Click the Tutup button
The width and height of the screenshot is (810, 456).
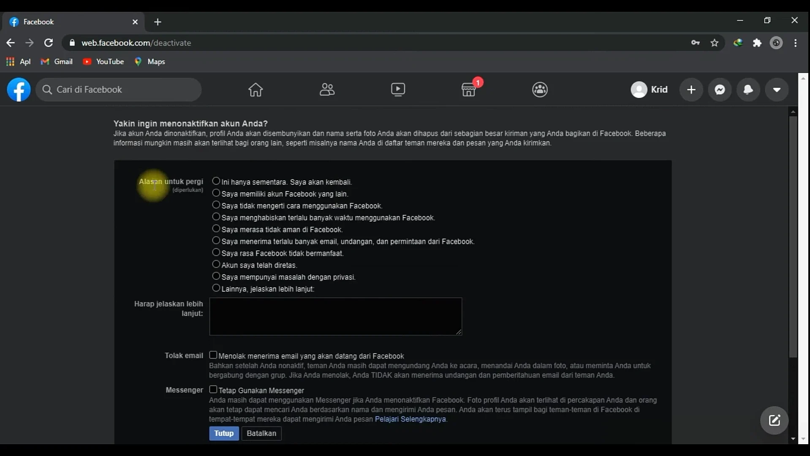tap(224, 433)
